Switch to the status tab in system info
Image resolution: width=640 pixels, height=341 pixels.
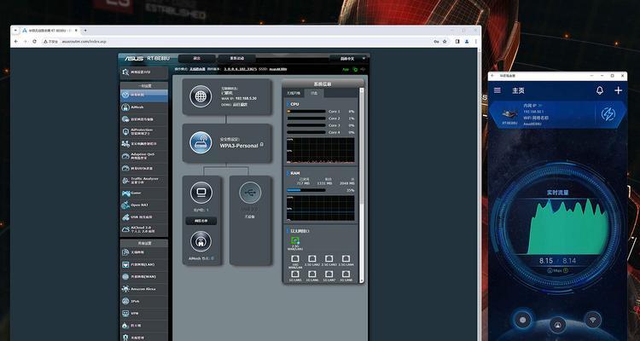(x=313, y=93)
